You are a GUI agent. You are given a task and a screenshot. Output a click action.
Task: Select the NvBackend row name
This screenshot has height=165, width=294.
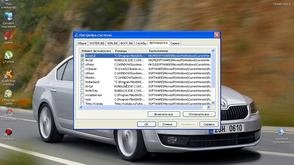92,82
